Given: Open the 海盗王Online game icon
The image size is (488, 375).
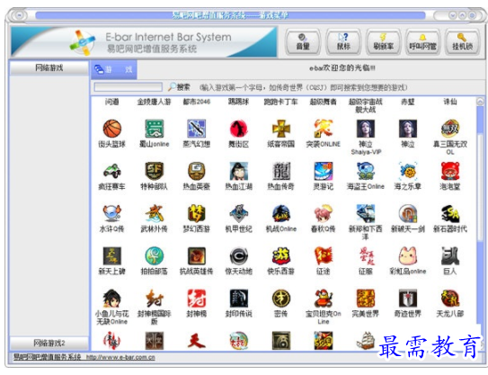Looking at the screenshot, I should point(366,171).
